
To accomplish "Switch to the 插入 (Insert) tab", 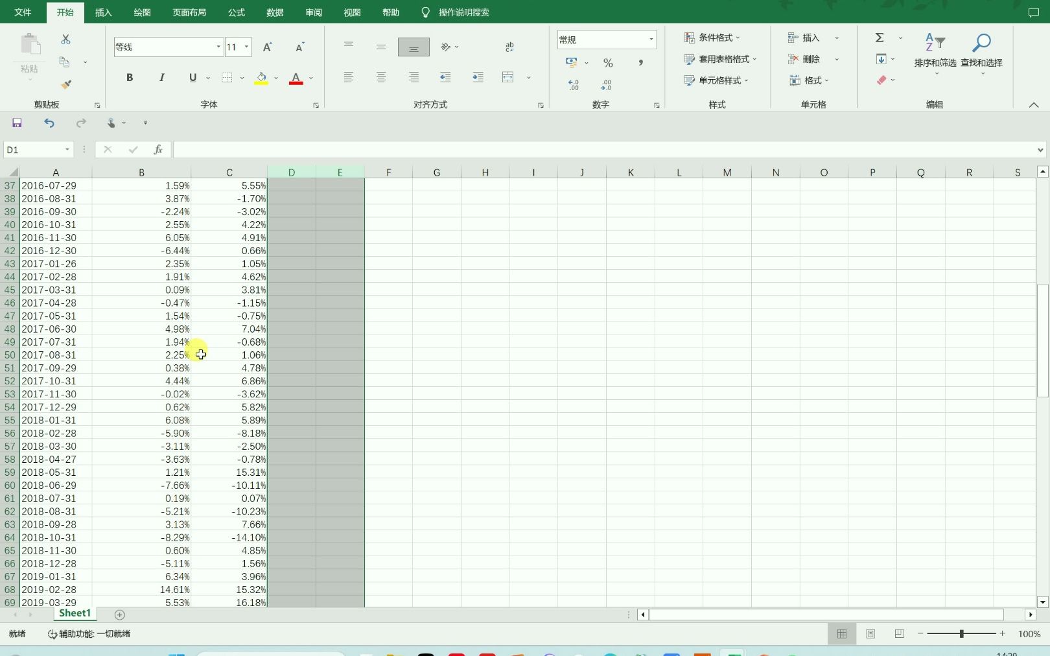I will (x=104, y=12).
